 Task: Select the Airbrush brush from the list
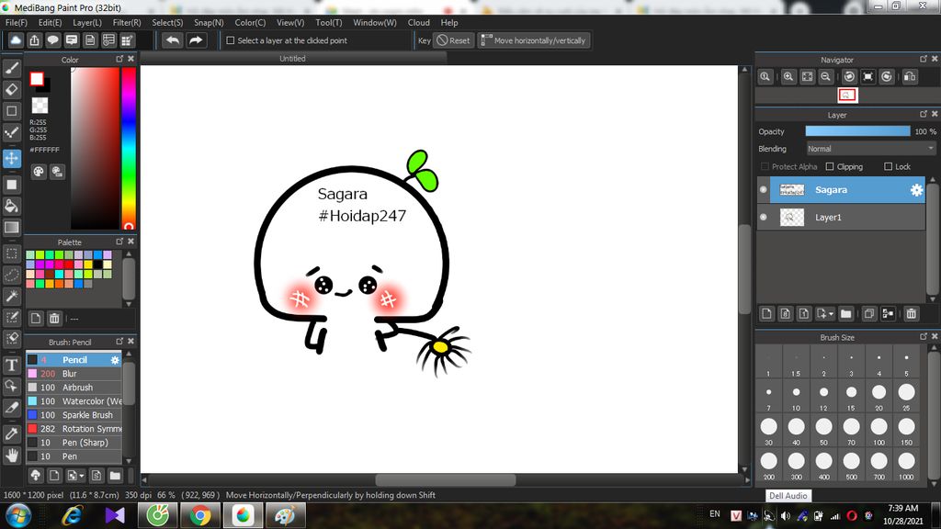pos(78,388)
